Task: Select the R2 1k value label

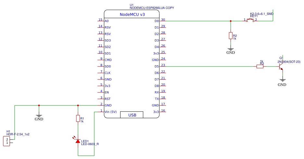Action: pos(234,39)
